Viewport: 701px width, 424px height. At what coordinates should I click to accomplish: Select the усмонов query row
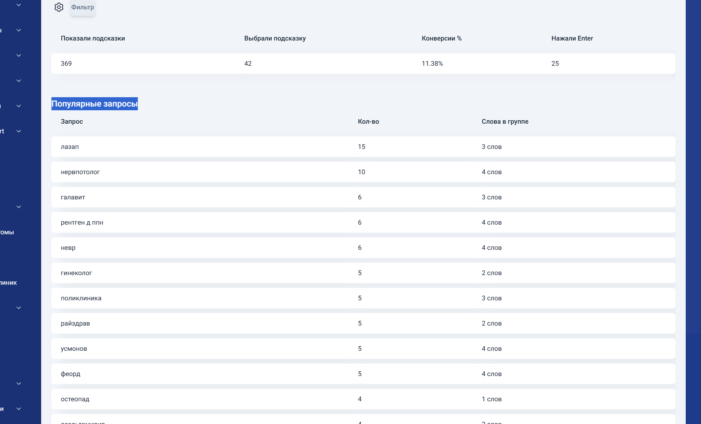pos(363,349)
